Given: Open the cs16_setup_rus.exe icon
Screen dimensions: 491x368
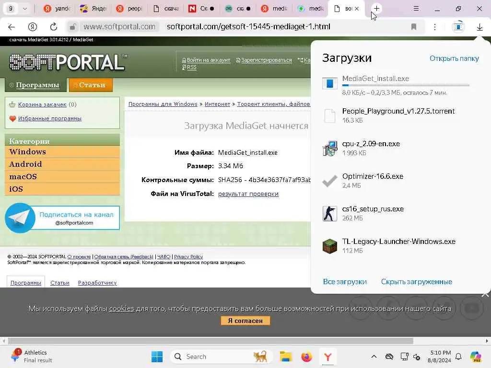Looking at the screenshot, I should click(x=330, y=213).
